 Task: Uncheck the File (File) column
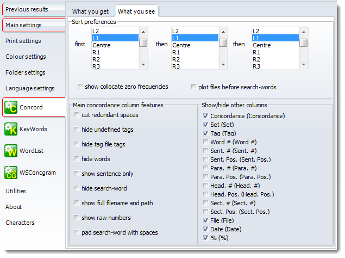pyautogui.click(x=205, y=220)
